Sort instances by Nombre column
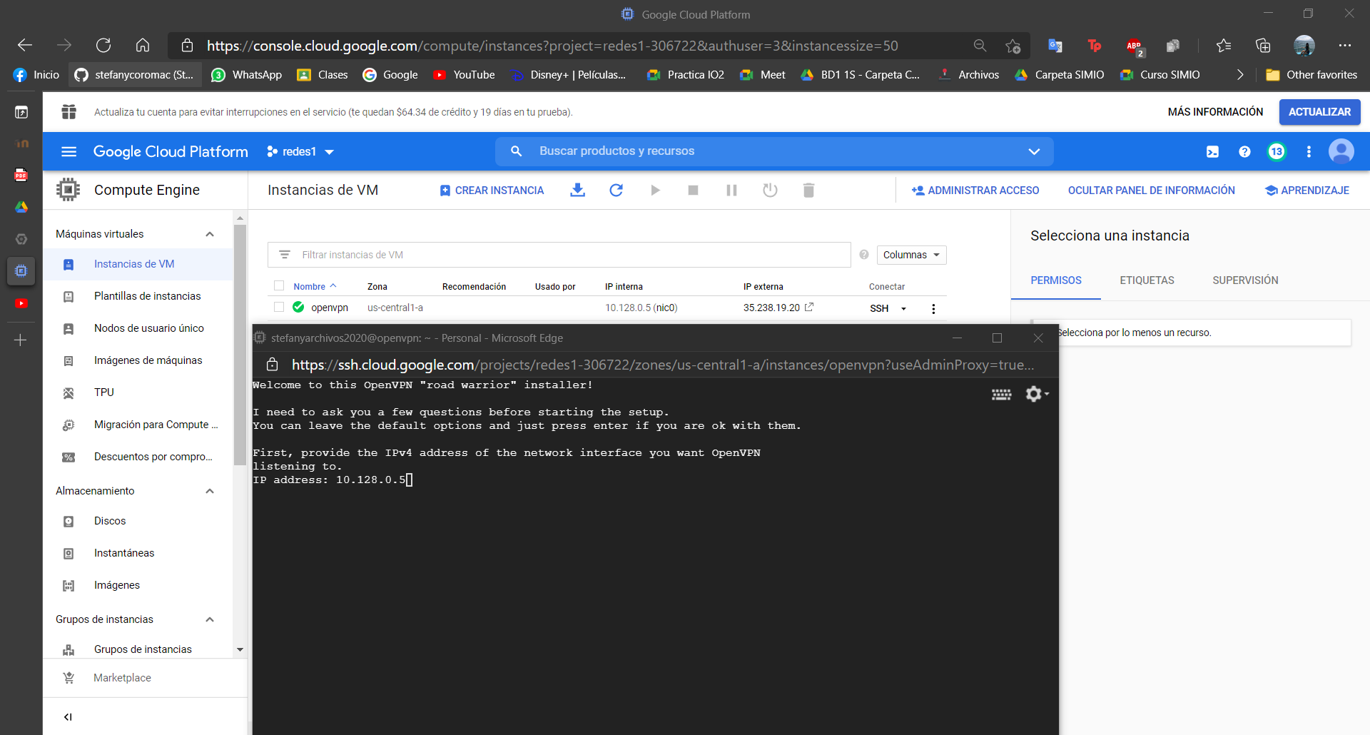Viewport: 1370px width, 735px height. tap(314, 286)
